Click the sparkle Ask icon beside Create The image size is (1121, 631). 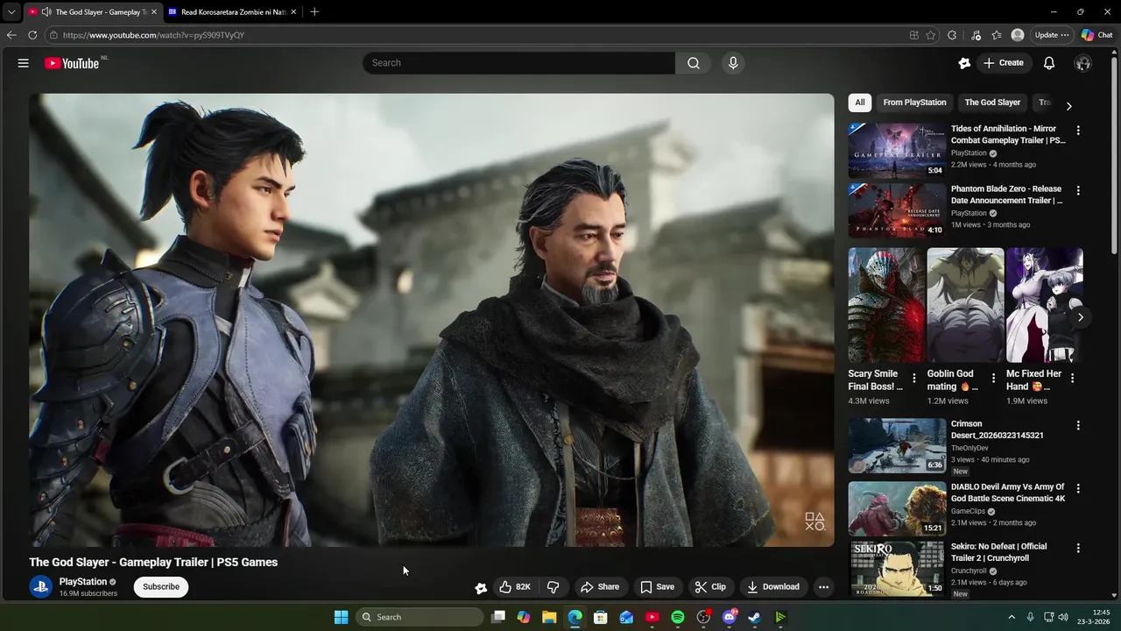coord(964,63)
